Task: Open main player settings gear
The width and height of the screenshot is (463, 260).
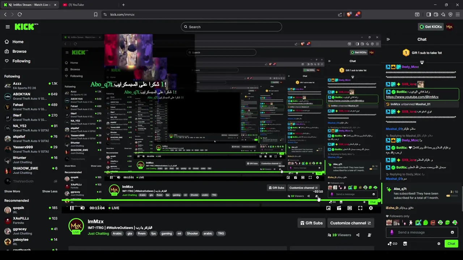Action: point(371,208)
